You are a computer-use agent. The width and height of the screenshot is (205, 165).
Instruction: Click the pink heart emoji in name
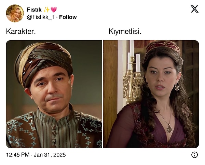54,10
